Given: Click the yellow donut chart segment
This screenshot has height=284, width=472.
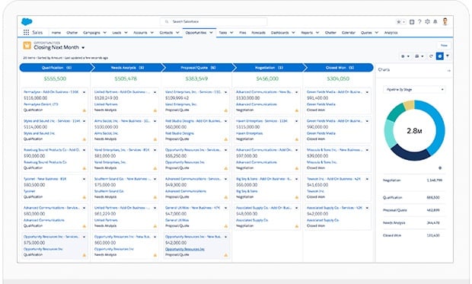Looking at the screenshot, I should 409,105.
